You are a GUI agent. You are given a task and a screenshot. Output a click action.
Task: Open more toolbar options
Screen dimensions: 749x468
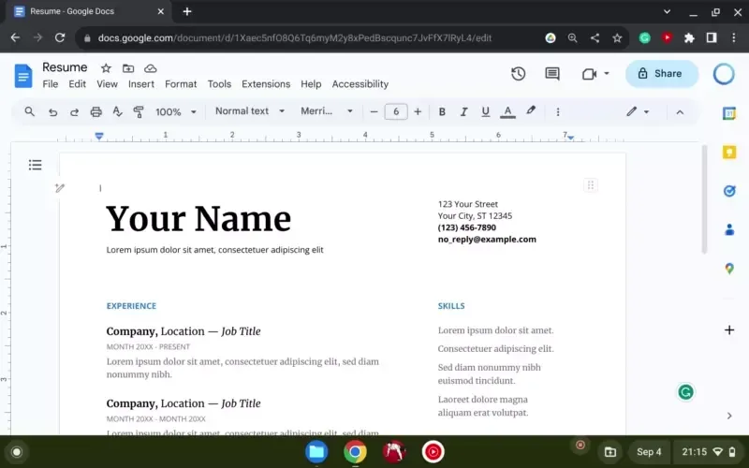(557, 111)
